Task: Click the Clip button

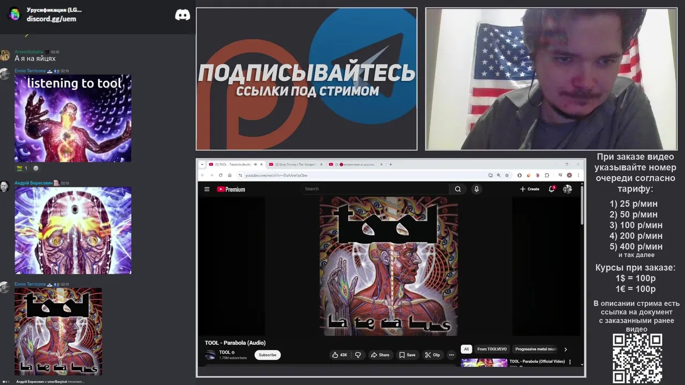Action: coord(432,355)
